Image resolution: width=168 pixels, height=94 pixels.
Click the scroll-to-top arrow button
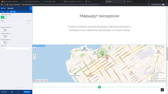(162, 90)
